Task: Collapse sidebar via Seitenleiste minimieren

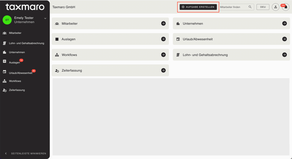Action: click(x=26, y=153)
